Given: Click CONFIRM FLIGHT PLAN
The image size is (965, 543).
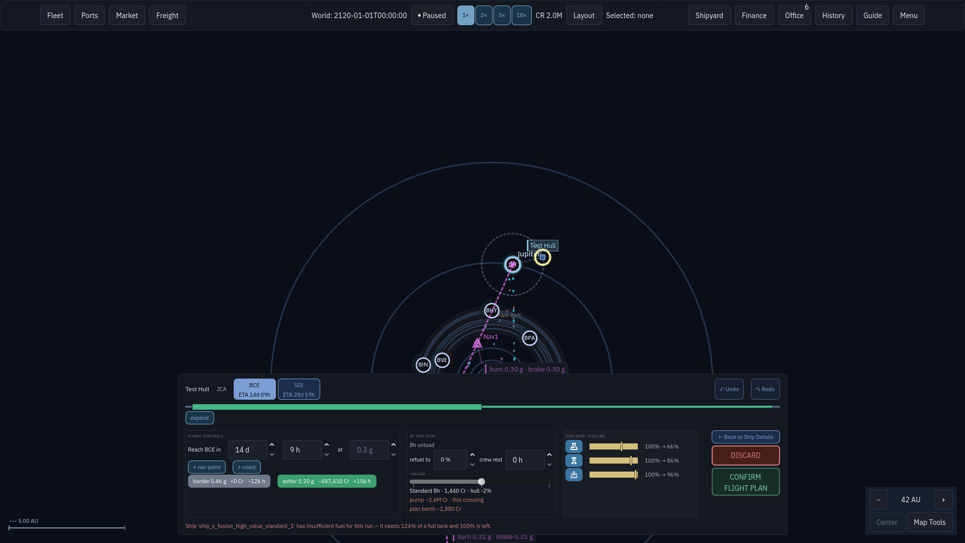Looking at the screenshot, I should (x=745, y=482).
